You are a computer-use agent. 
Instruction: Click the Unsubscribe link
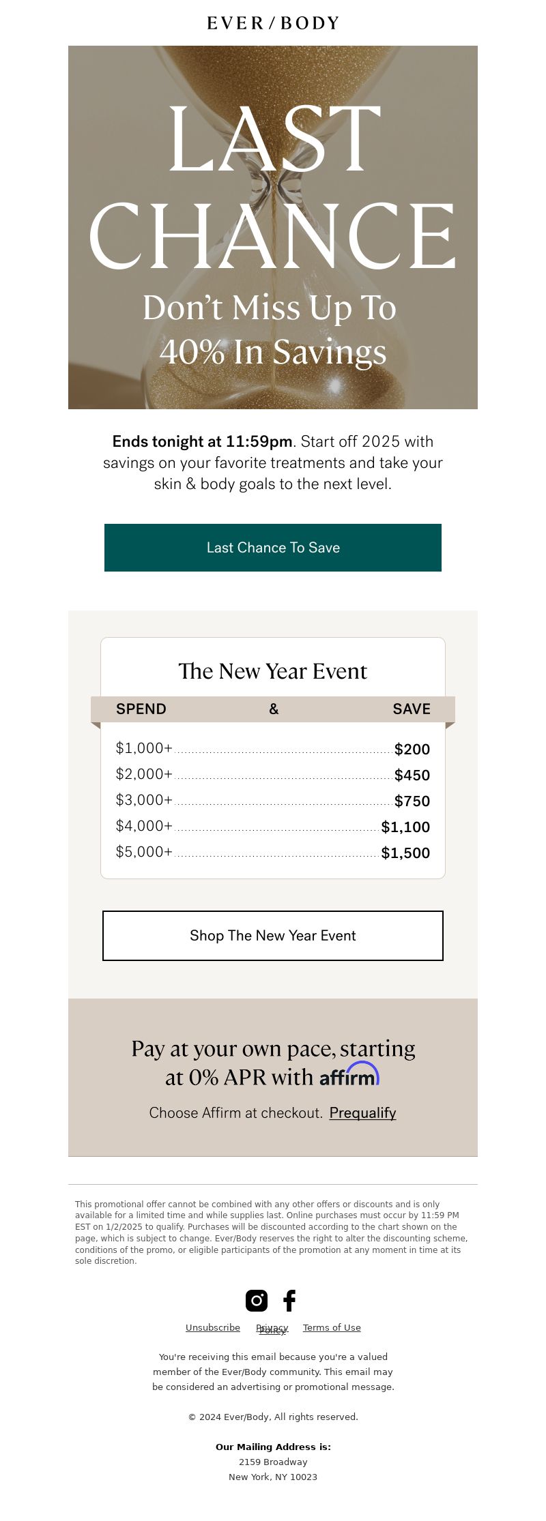tap(213, 1327)
